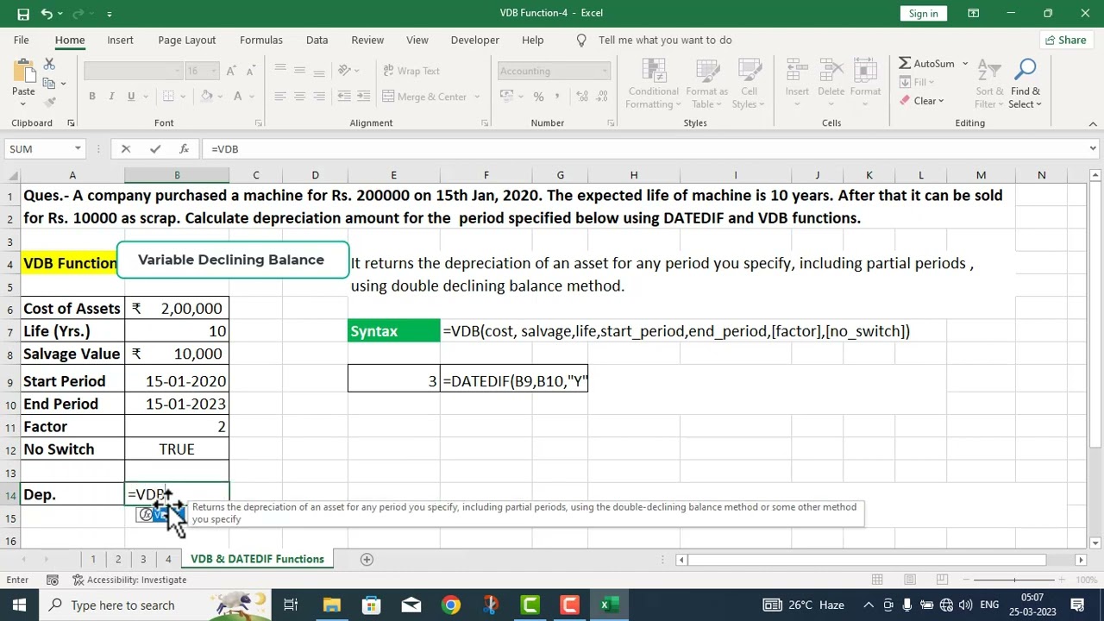Image resolution: width=1104 pixels, height=621 pixels.
Task: Click the Decrease Font Size icon
Action: [x=249, y=71]
